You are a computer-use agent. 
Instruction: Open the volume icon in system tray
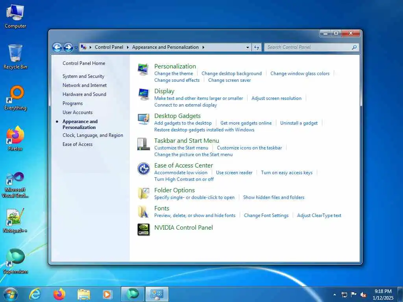point(363,295)
